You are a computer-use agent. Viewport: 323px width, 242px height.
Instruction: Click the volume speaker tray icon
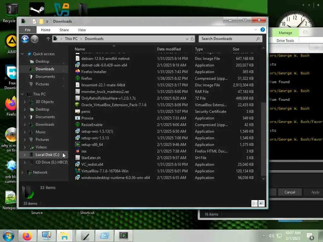[271, 236]
